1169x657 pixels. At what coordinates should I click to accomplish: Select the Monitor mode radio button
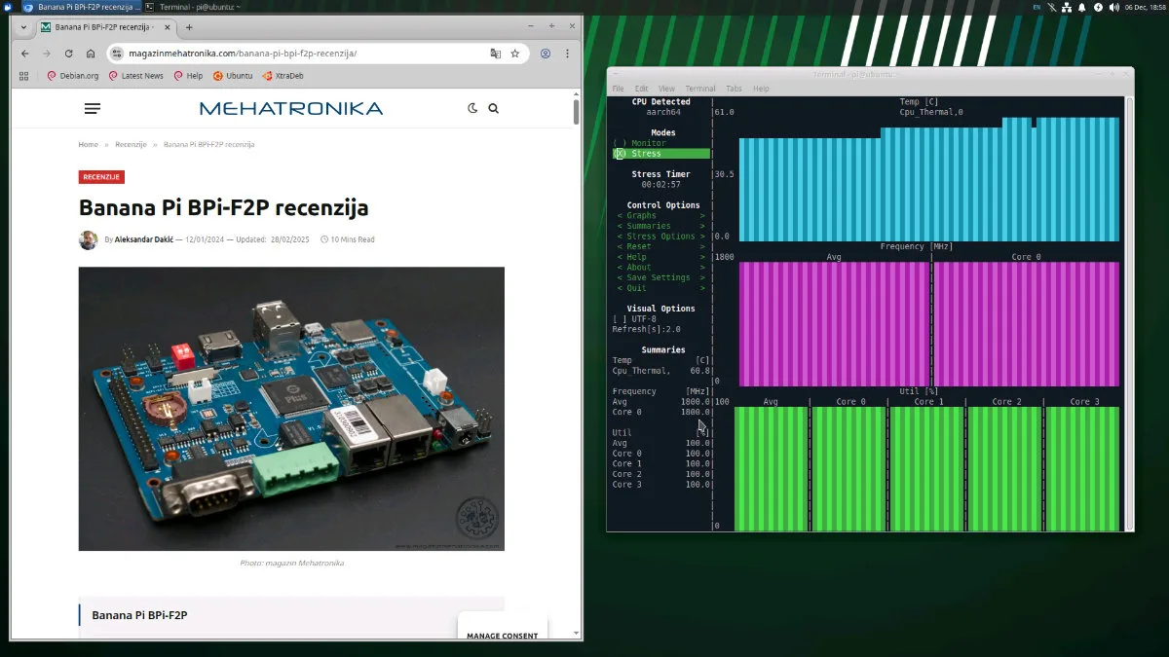click(620, 143)
